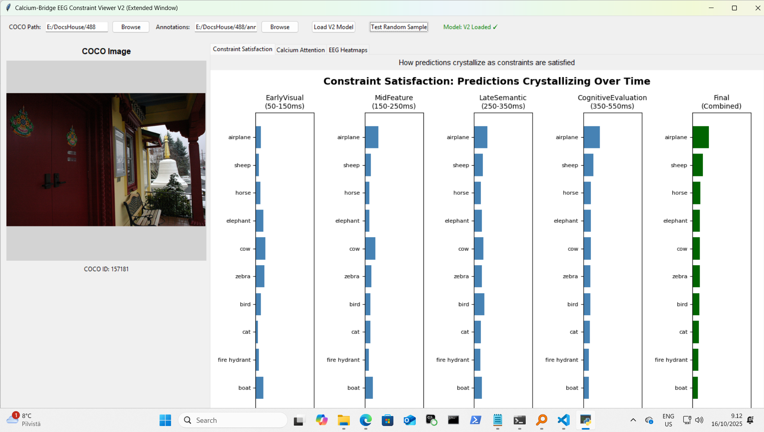Select the Constraint Satisfaction tab

[242, 49]
